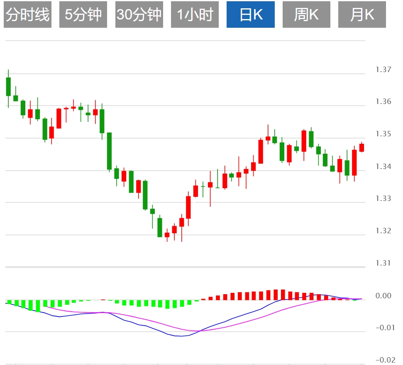Click the 0.00 MACD axis label
The width and height of the screenshot is (403, 365).
click(x=383, y=296)
